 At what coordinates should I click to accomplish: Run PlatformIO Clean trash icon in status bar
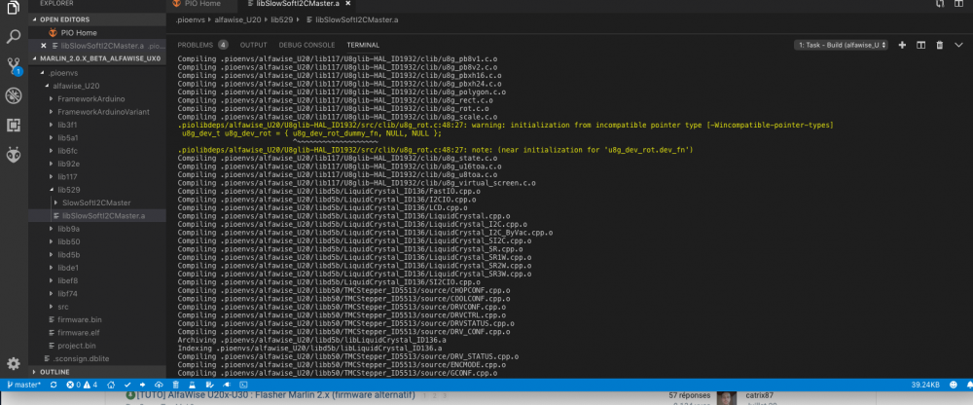(x=175, y=386)
